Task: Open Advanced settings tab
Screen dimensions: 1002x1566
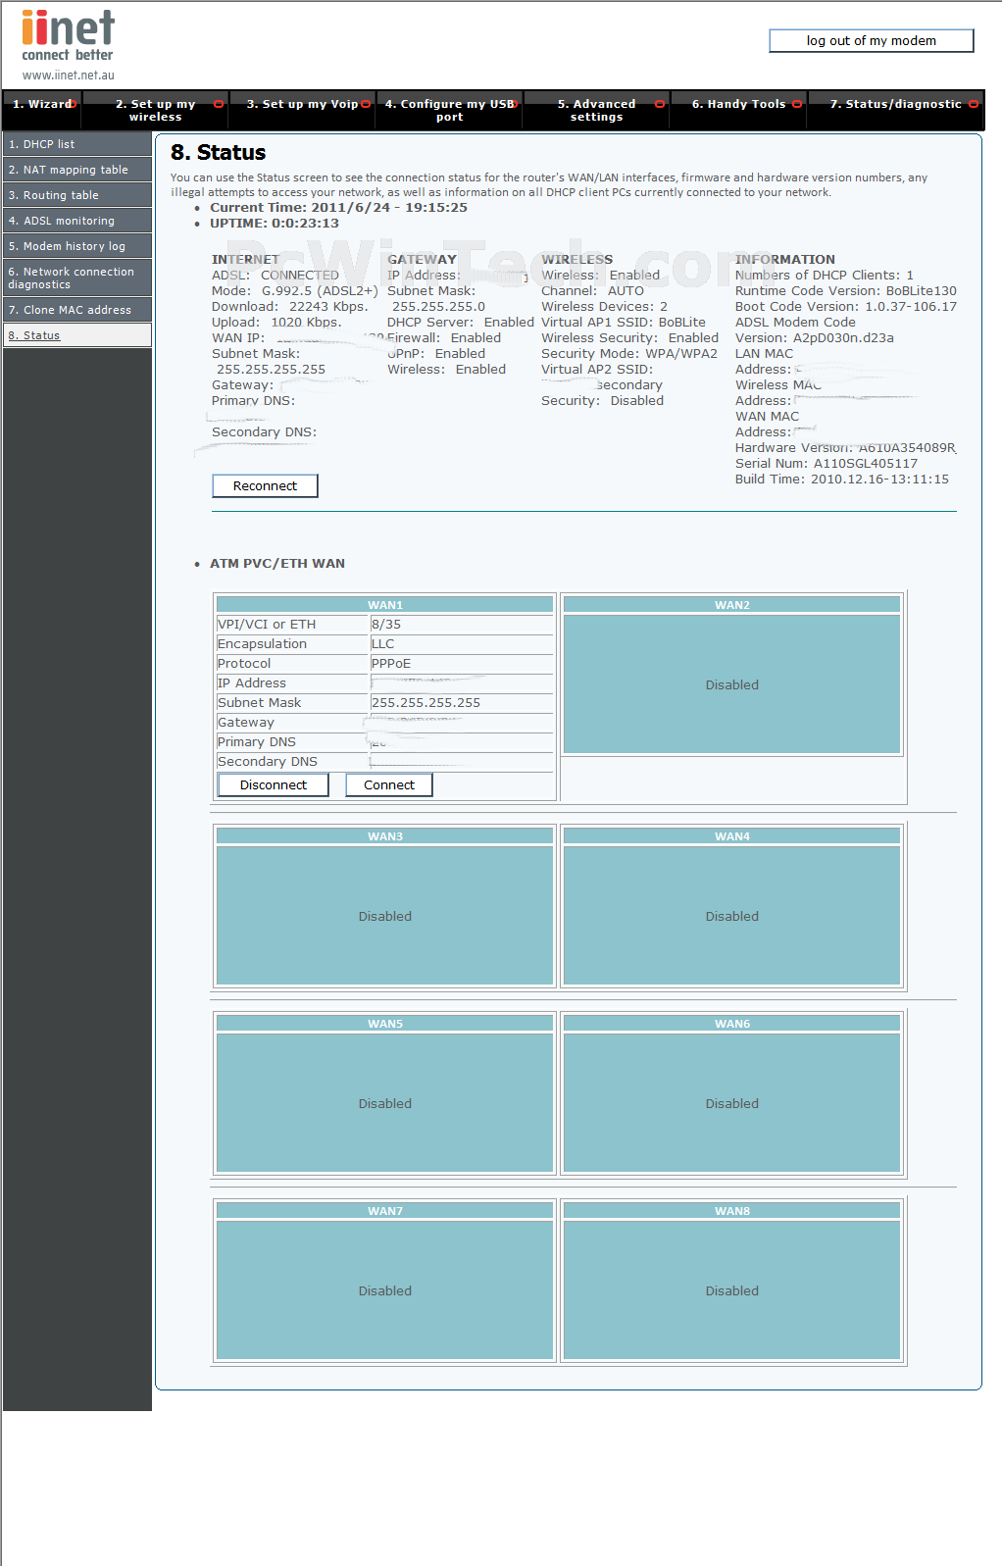Action: (x=596, y=110)
